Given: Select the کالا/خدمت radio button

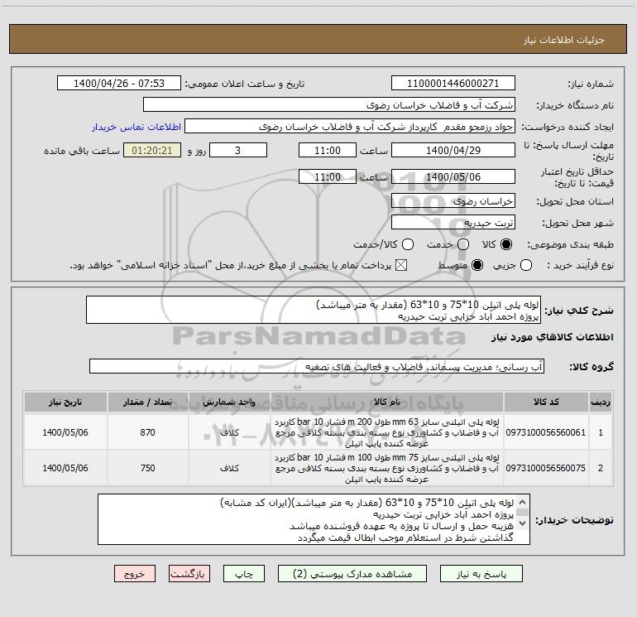Looking at the screenshot, I should 408,244.
